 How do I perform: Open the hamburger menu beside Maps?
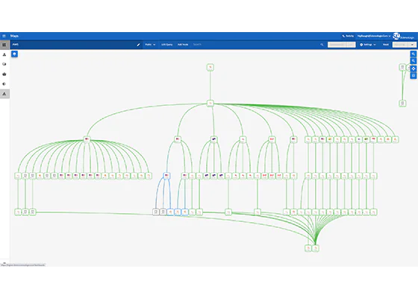(x=4, y=36)
